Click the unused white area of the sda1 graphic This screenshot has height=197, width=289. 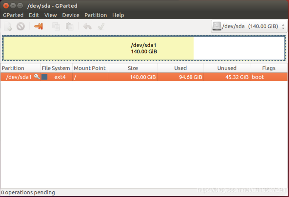pyautogui.click(x=239, y=48)
